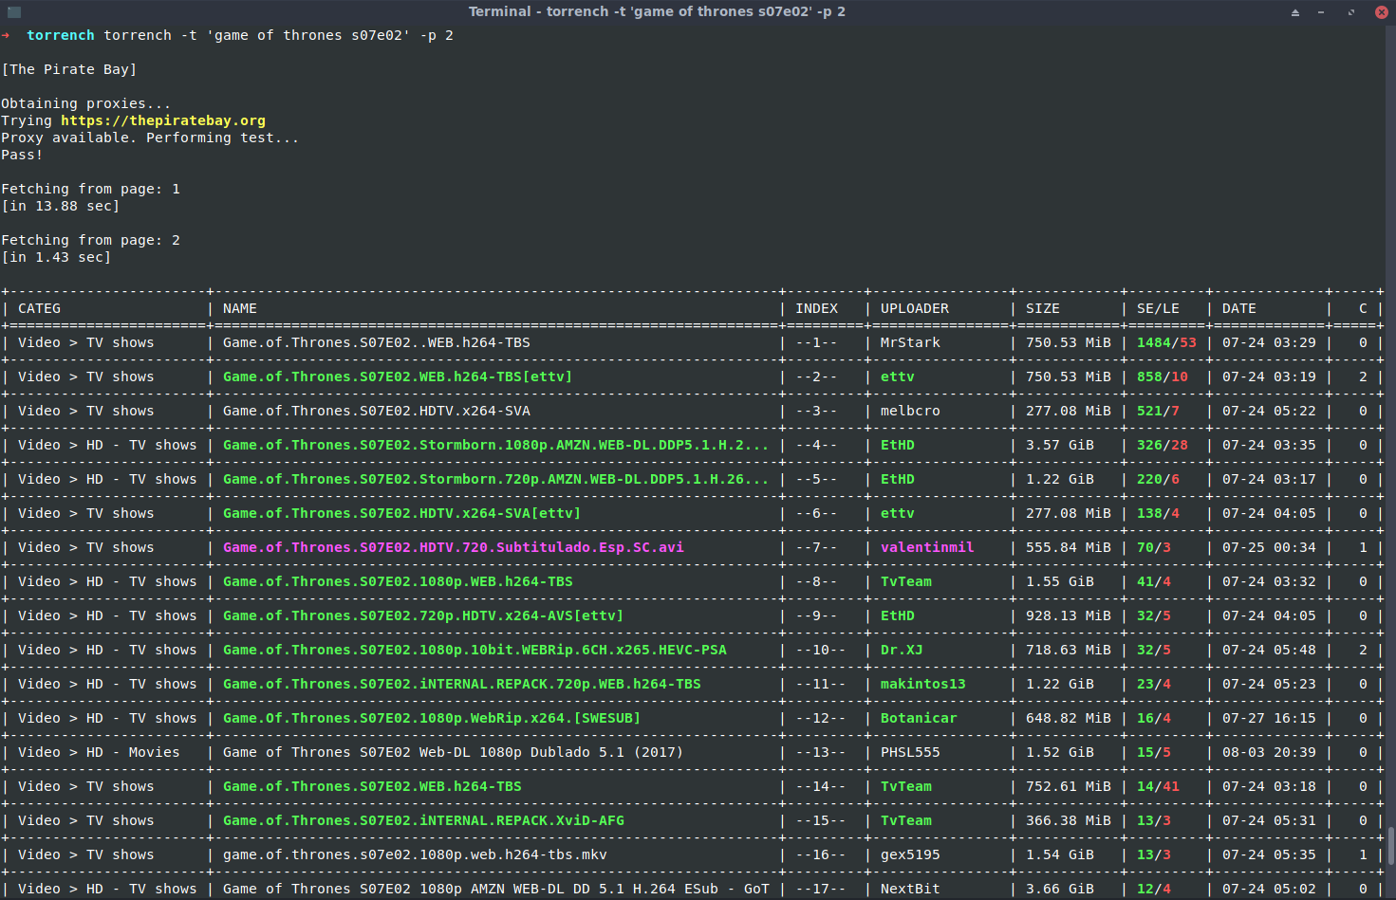Open the https://thepiratebay.org link

pos(163,120)
